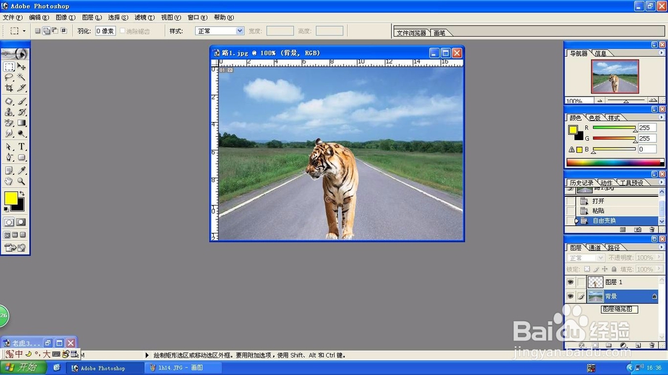The height and width of the screenshot is (375, 668).
Task: Open the 不透明度 opacity slider arrow
Action: (659, 258)
